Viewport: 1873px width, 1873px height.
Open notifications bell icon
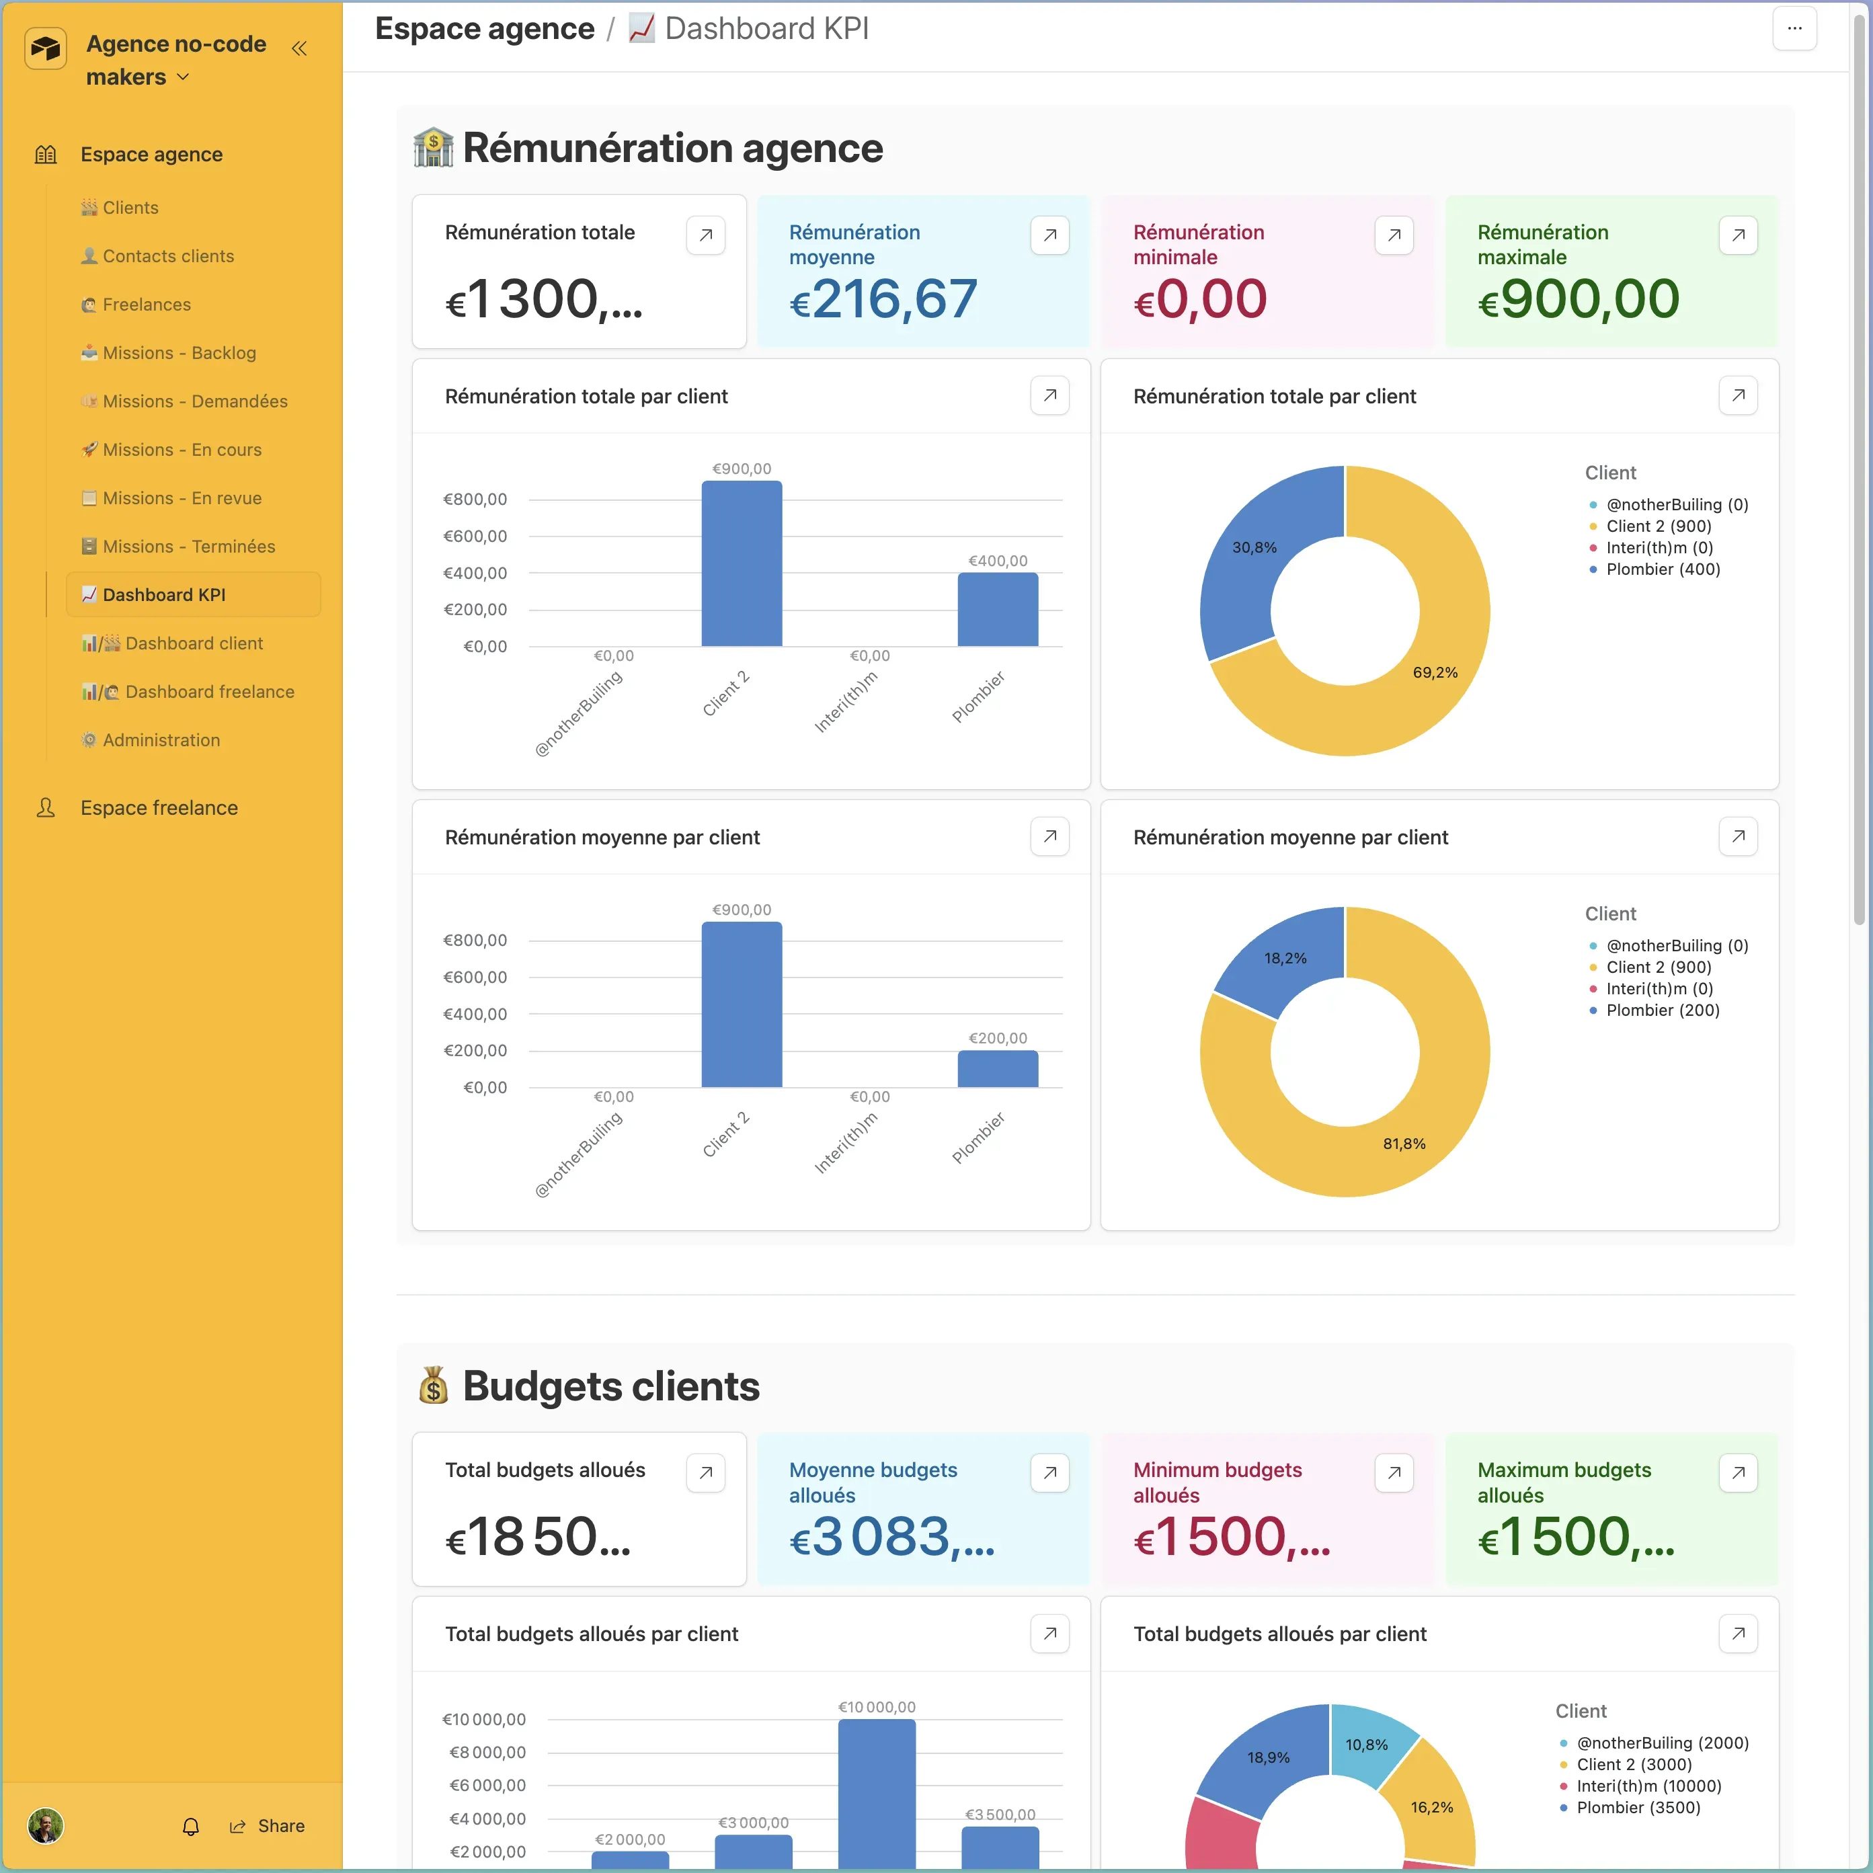(191, 1827)
